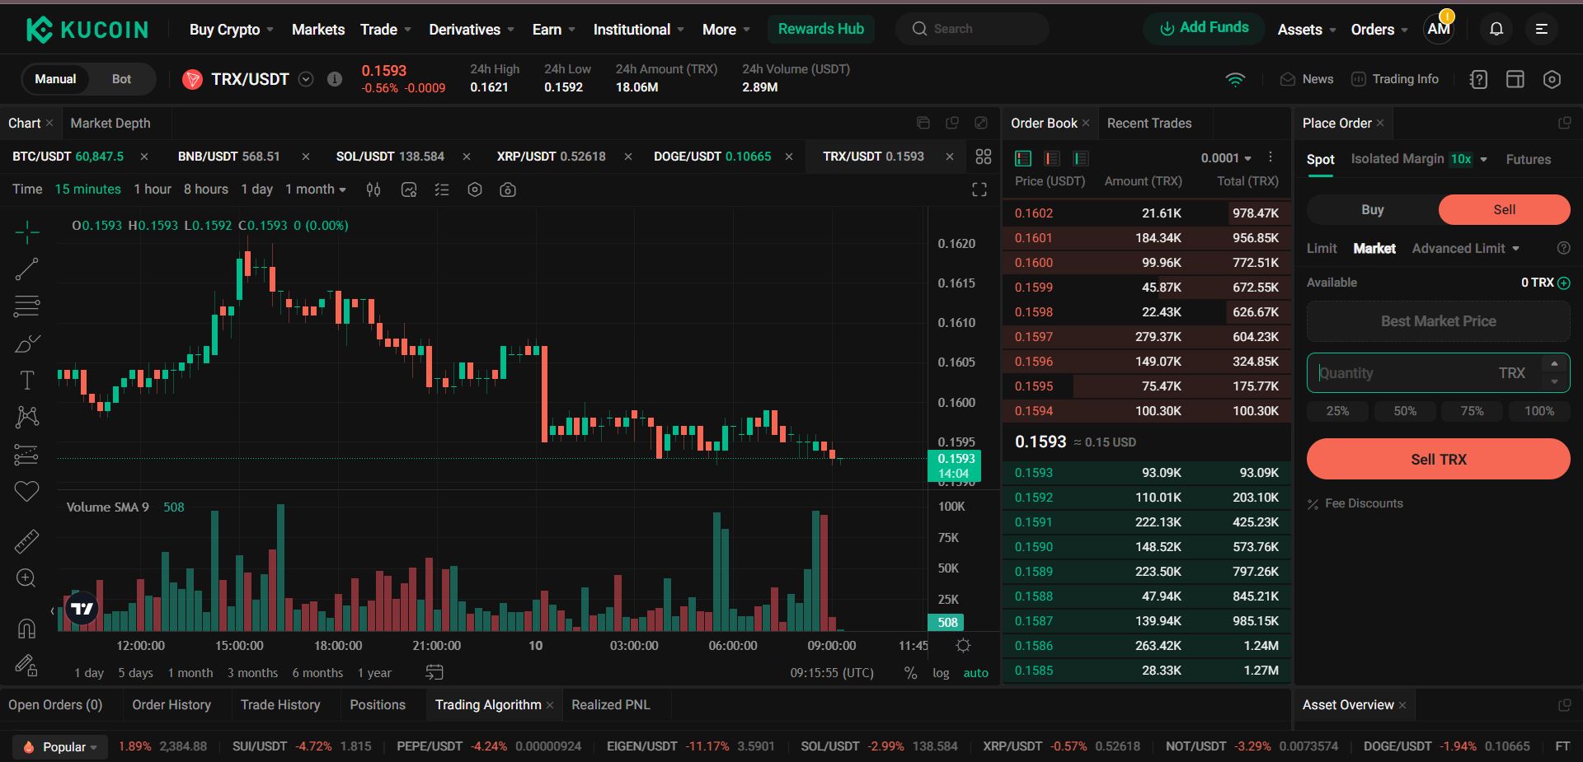1583x762 pixels.
Task: Show buy orders only in order book
Action: [x=1081, y=158]
